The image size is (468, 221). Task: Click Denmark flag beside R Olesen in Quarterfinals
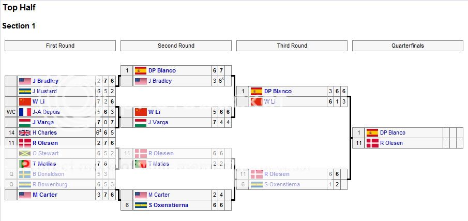point(372,143)
